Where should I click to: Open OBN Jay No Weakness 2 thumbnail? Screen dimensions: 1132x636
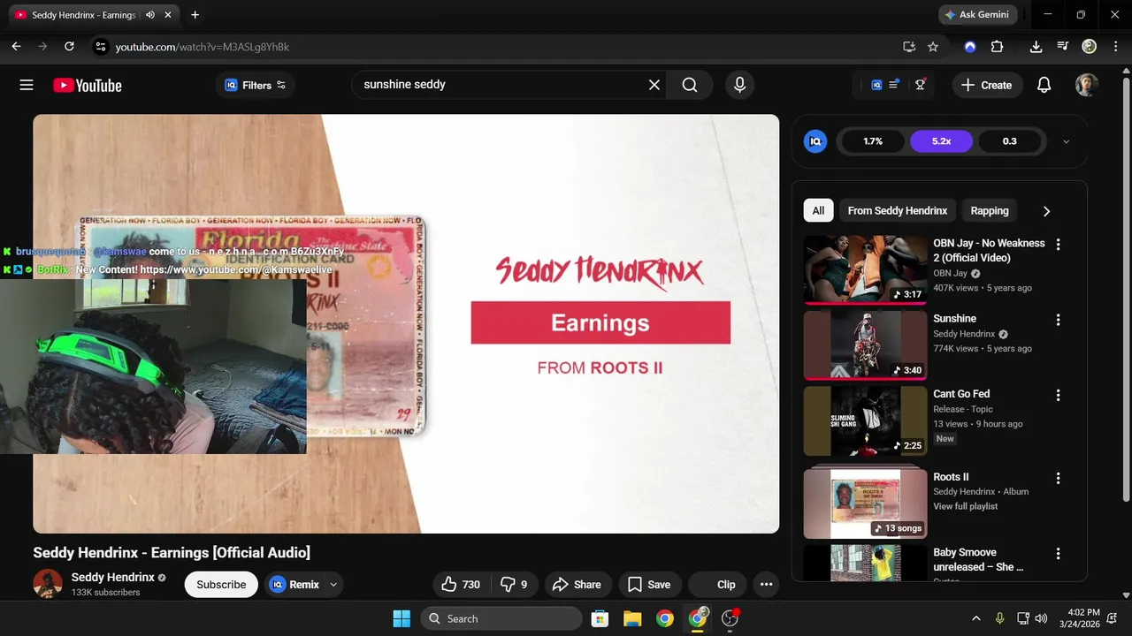865,269
